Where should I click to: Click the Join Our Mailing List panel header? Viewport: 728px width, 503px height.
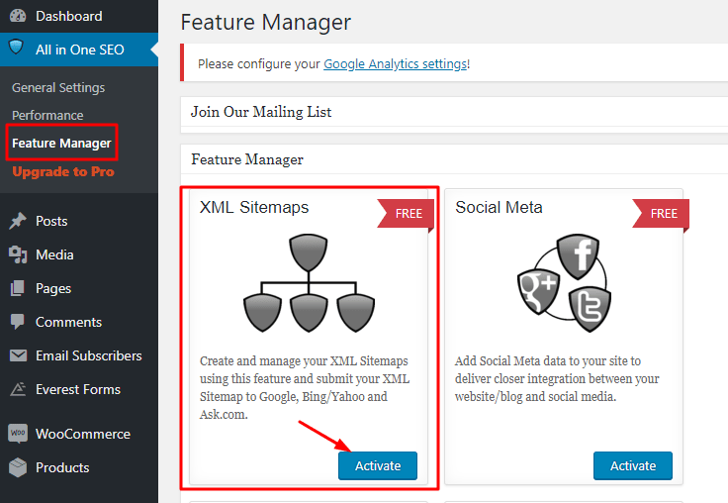(454, 112)
